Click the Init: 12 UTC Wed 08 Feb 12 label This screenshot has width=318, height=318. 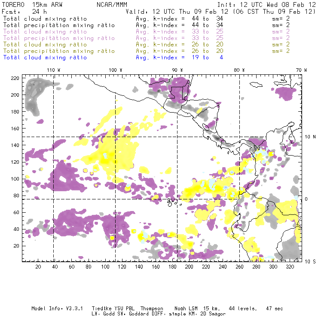[266, 4]
